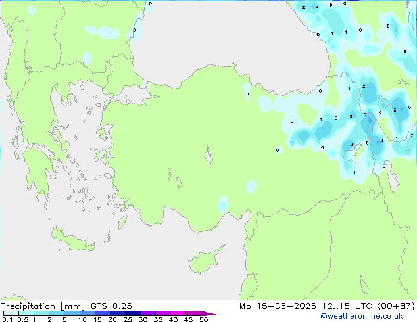The height and width of the screenshot is (322, 417).
Task: Click the "Mo 15-06-2026" date text
Action: [278, 306]
